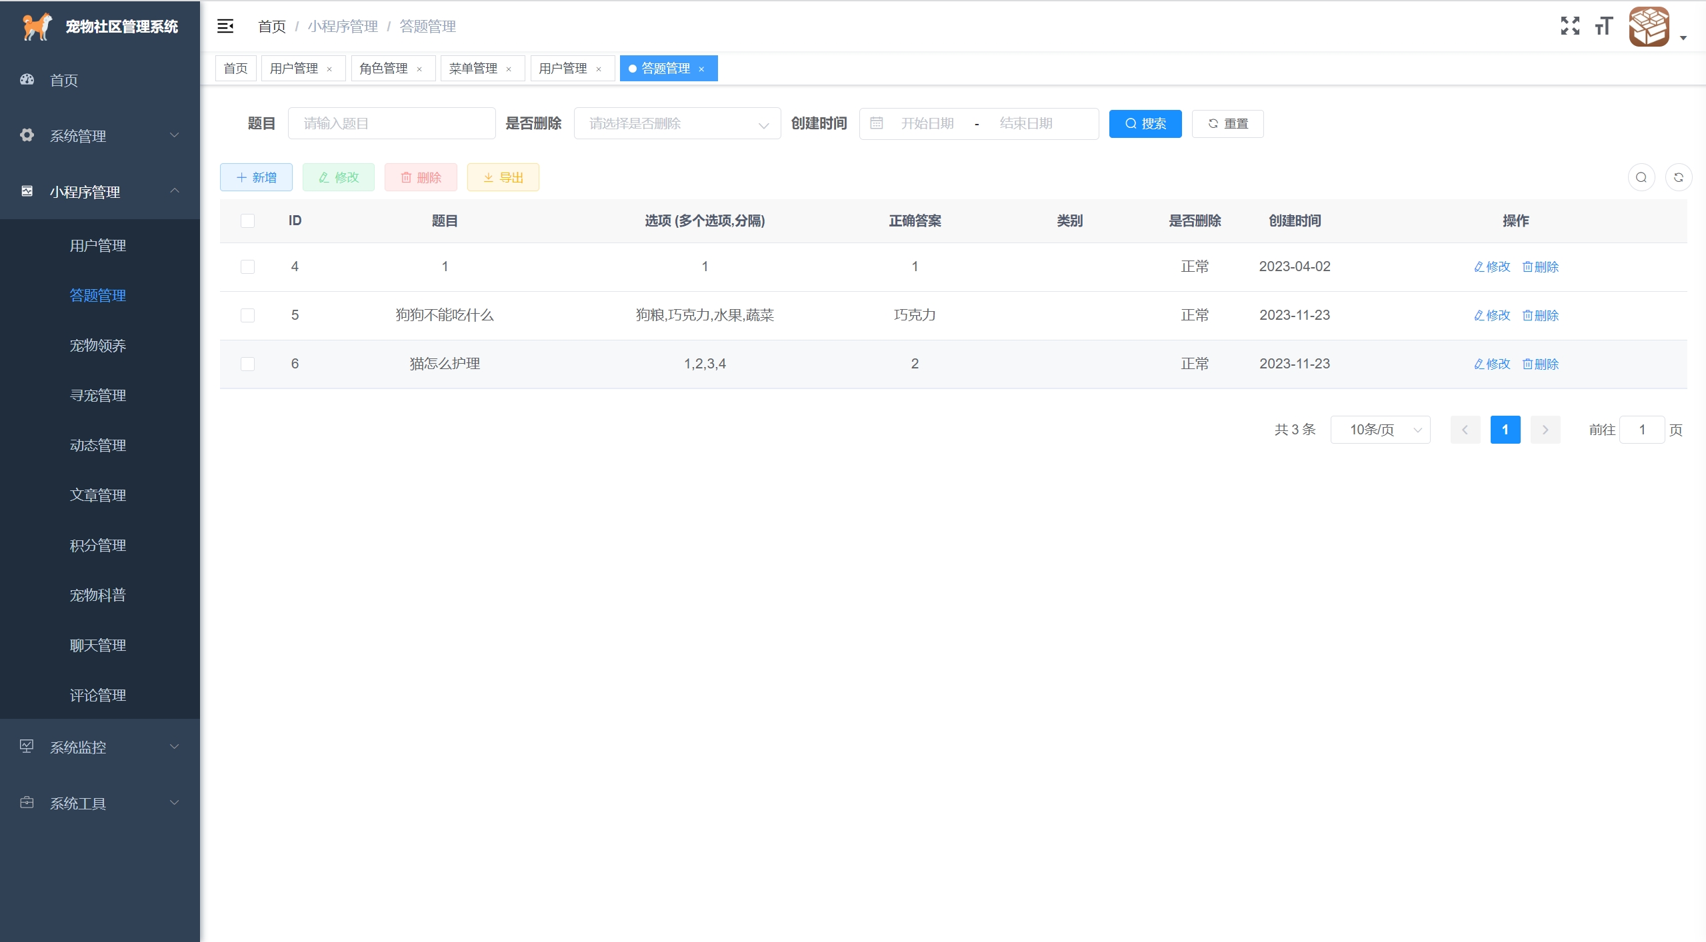Expand the 系统监控 sidebar menu

tap(100, 747)
